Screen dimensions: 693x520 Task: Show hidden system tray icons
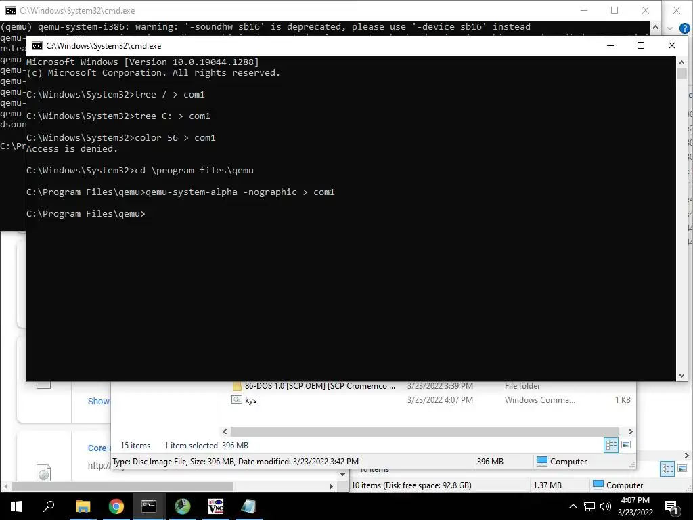(x=573, y=506)
